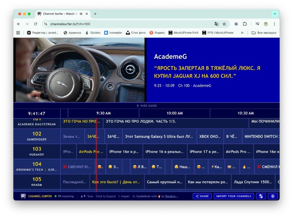The image size is (293, 218).
Task: Click the Share button
Action: (202, 196)
